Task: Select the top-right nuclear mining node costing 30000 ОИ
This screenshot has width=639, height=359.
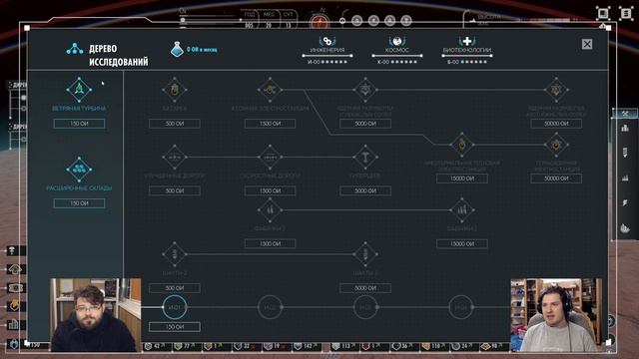Action: (556, 90)
